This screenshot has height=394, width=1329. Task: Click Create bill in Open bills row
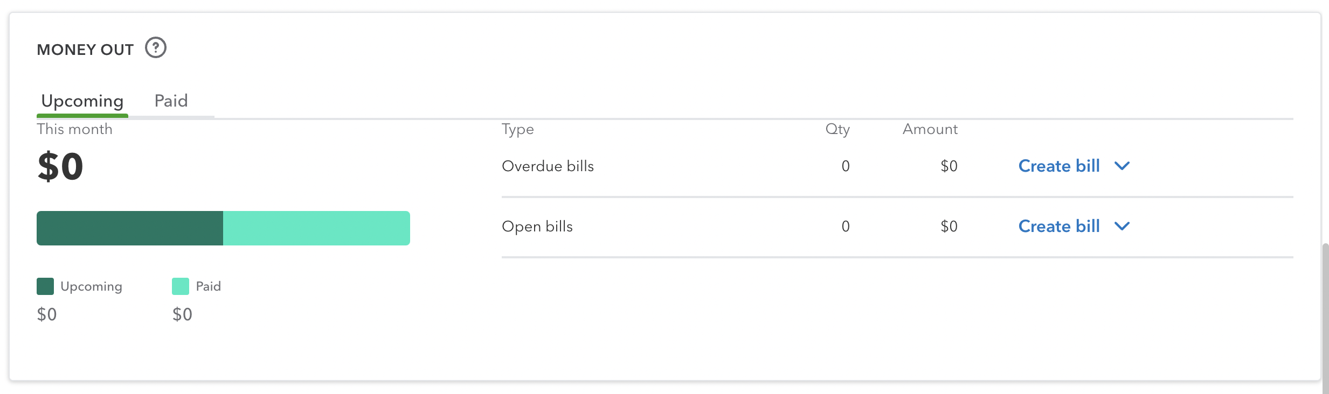tap(1058, 226)
